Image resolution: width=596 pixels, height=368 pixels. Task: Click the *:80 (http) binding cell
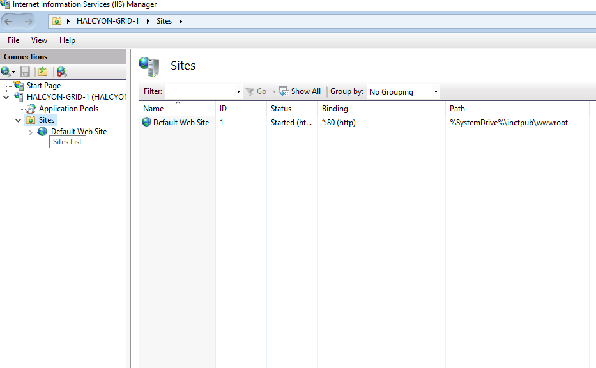339,123
